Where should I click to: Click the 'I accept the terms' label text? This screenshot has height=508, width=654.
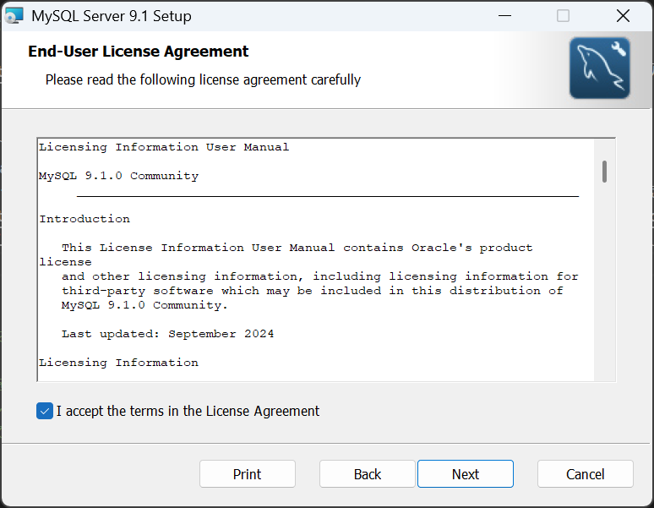[x=188, y=412]
